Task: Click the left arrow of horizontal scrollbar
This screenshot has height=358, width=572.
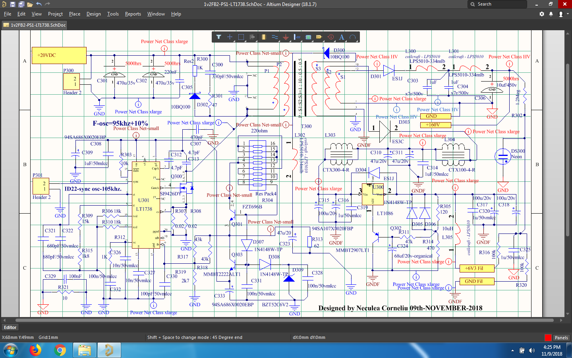Action: (x=4, y=320)
